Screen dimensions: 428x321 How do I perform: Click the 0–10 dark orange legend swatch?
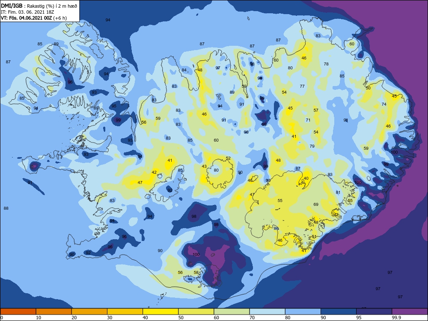(18, 312)
